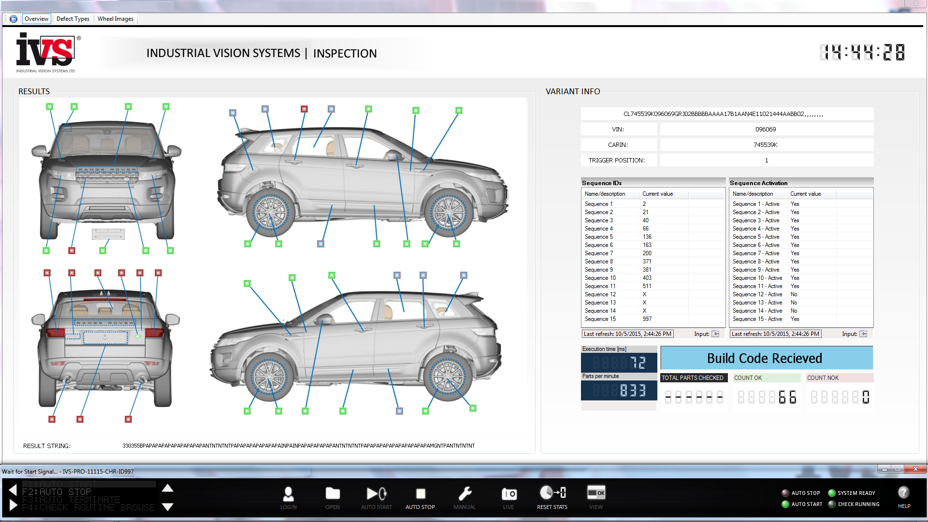This screenshot has height=522, width=928.
Task: Click the Auto Stop square icon
Action: click(420, 494)
